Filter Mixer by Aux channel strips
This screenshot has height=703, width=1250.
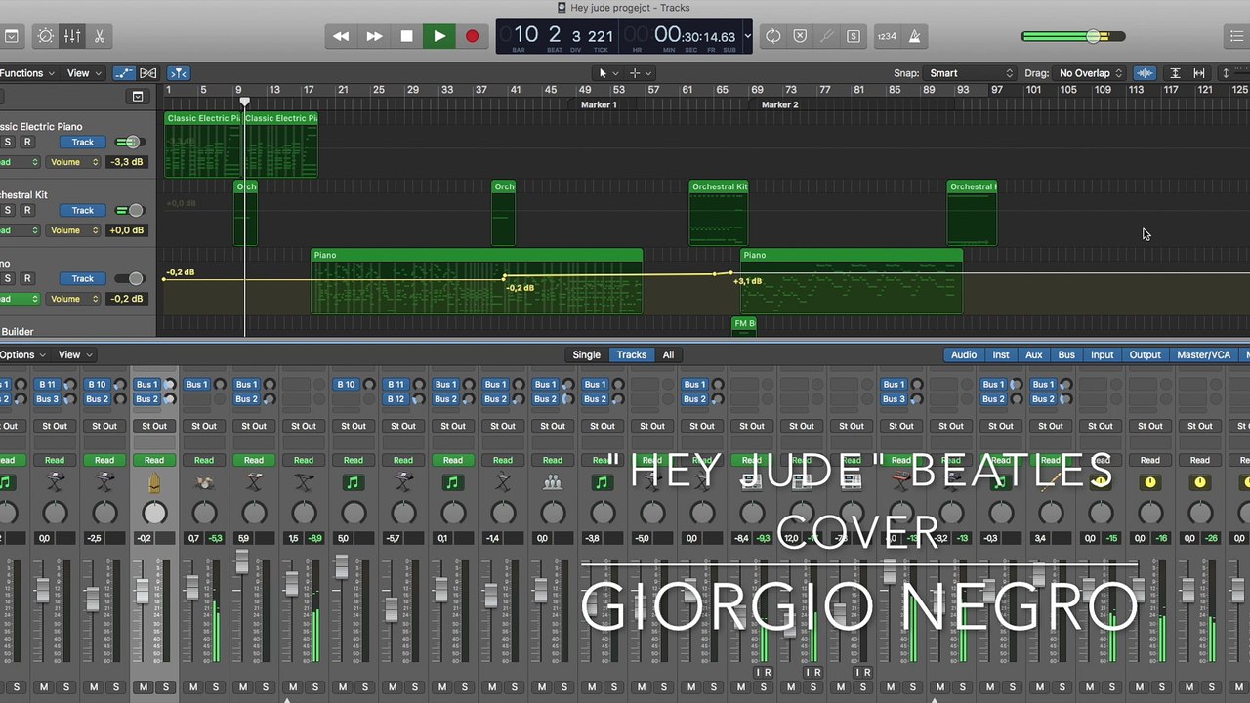[x=1034, y=355]
